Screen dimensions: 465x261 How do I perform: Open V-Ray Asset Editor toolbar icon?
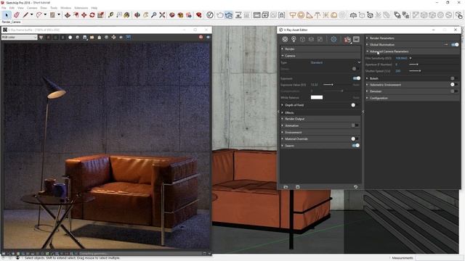[210, 14]
